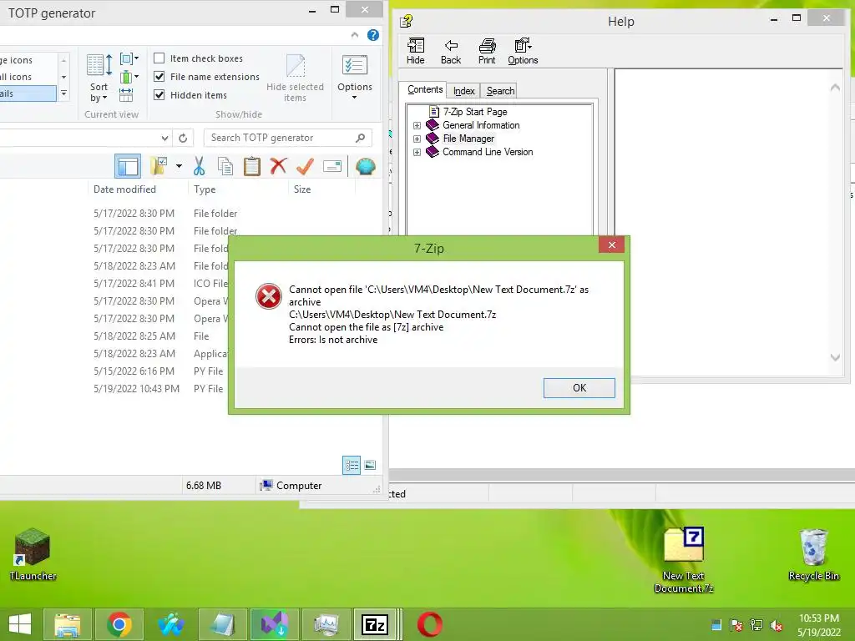Viewport: 855px width, 641px height.
Task: Open the address bar history dropdown
Action: click(x=164, y=138)
